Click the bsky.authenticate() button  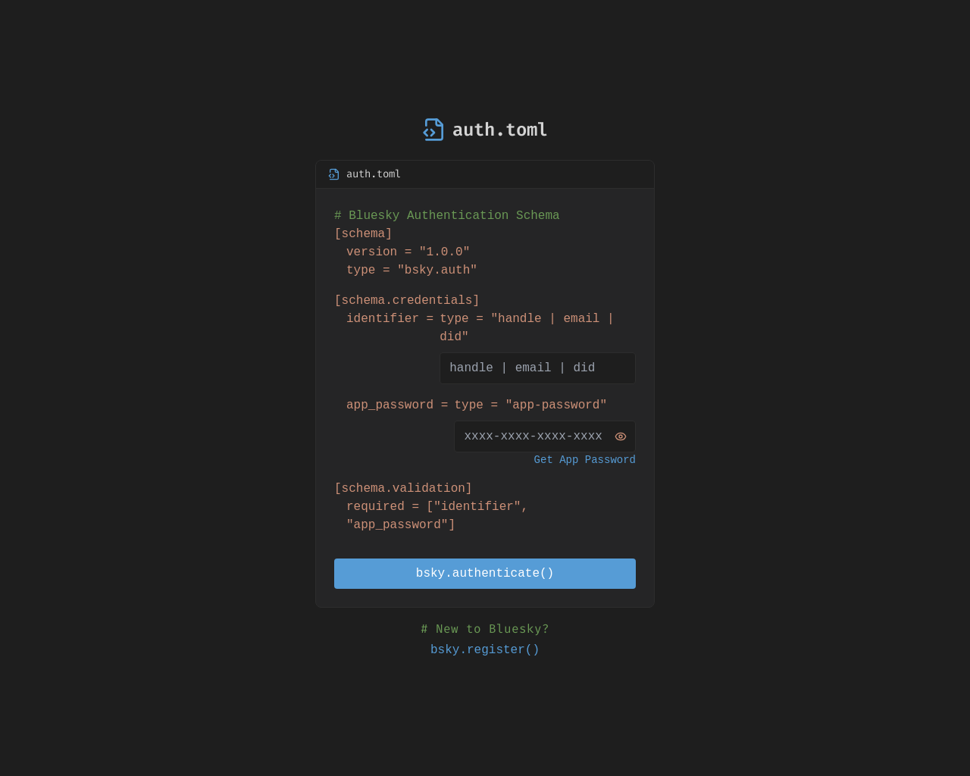coord(485,574)
